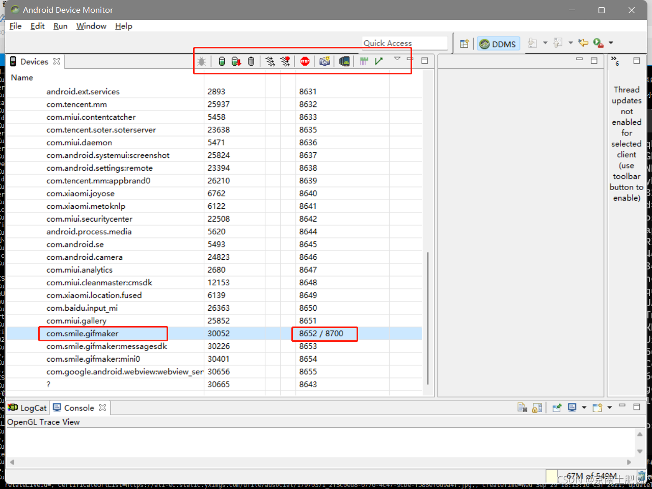Open the Edit menu
Viewport: 652px width, 489px height.
[x=38, y=26]
